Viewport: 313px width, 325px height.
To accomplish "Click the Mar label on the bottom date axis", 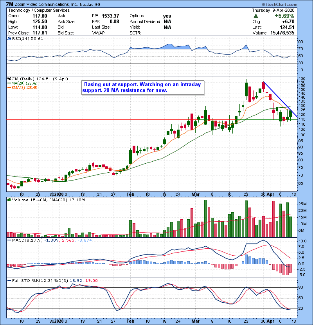I will tap(195, 321).
